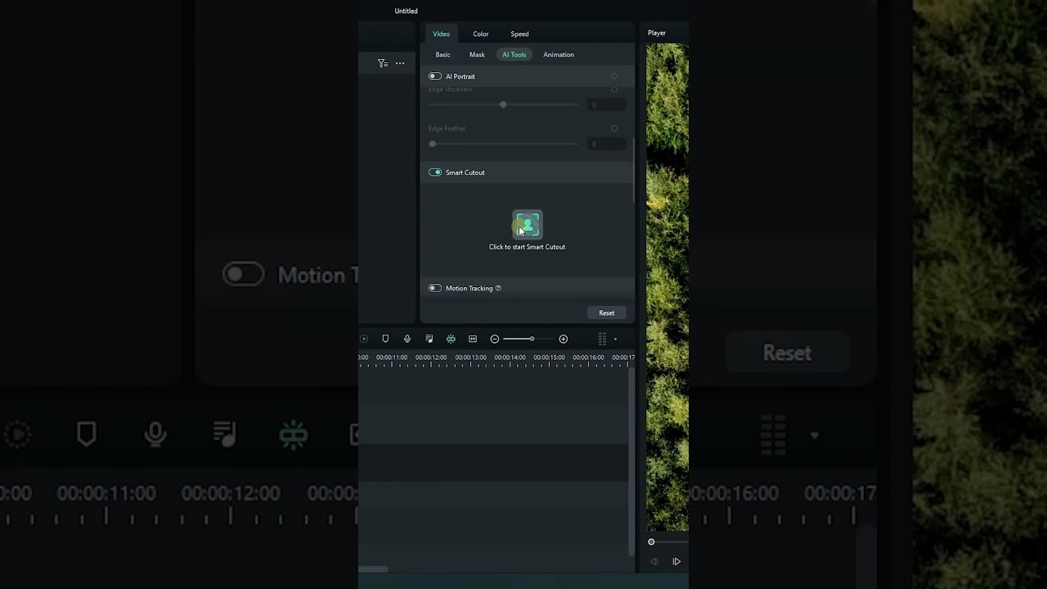Viewport: 1047px width, 589px height.
Task: Select the Basic sub-tab
Action: coord(443,55)
